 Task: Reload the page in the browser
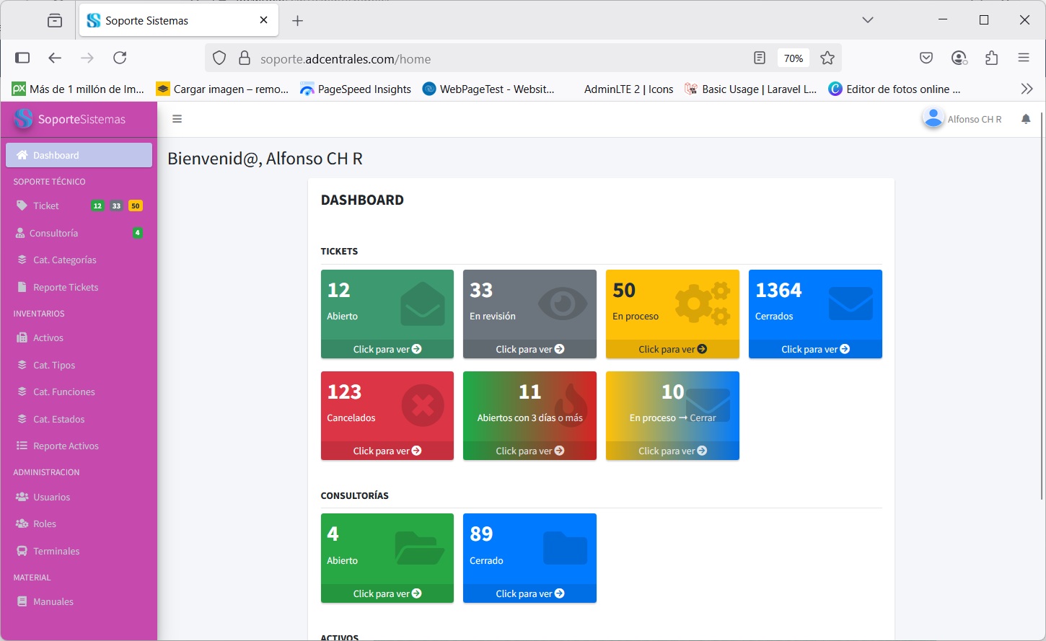pyautogui.click(x=120, y=58)
